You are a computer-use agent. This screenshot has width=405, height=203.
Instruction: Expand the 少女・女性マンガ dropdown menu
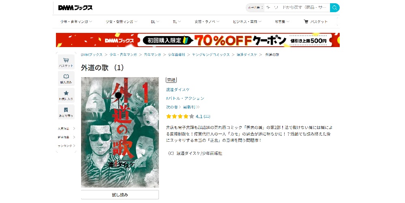(x=121, y=22)
